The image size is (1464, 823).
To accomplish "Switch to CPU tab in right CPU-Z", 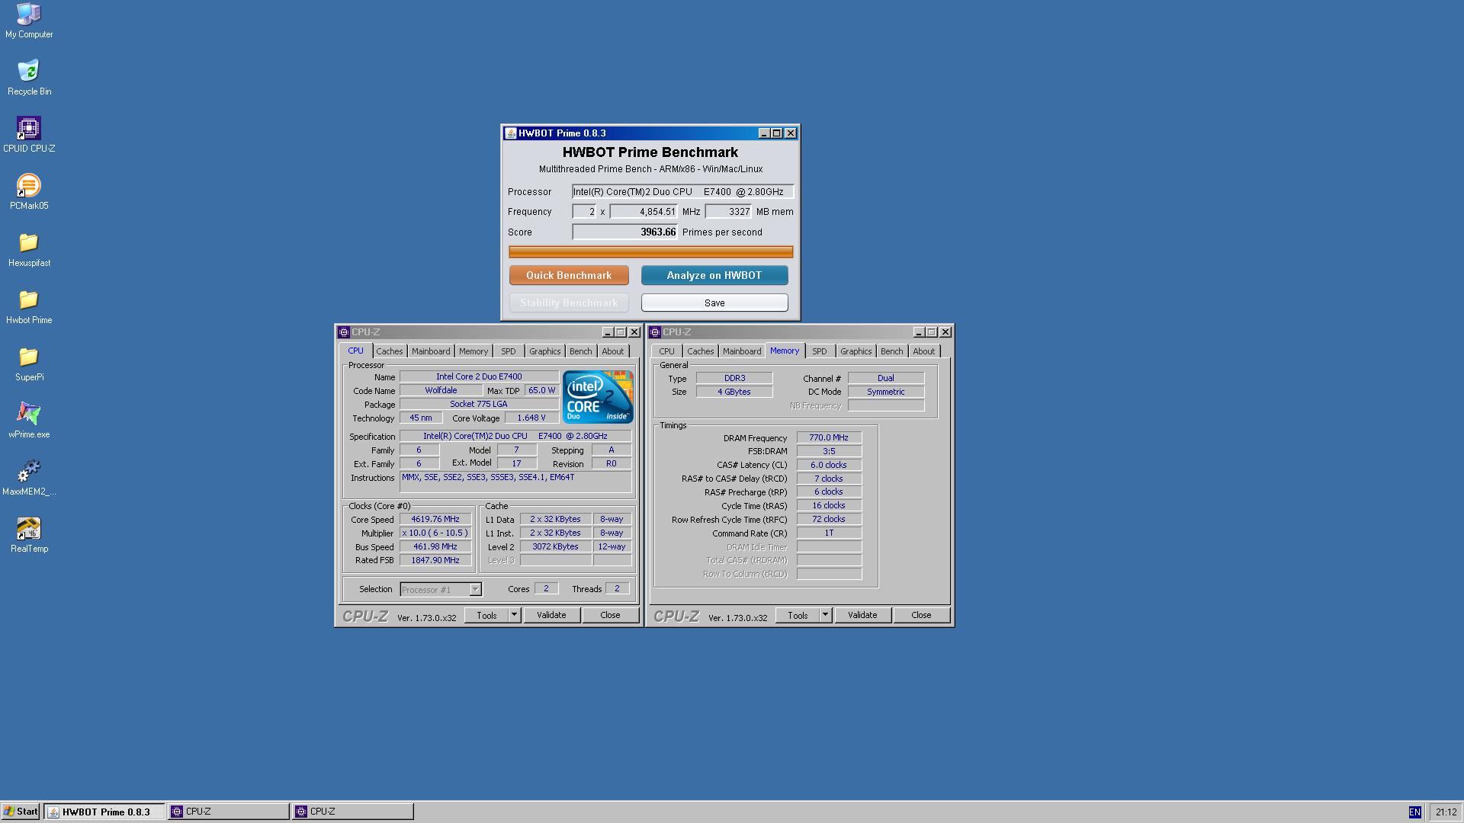I will pos(666,351).
